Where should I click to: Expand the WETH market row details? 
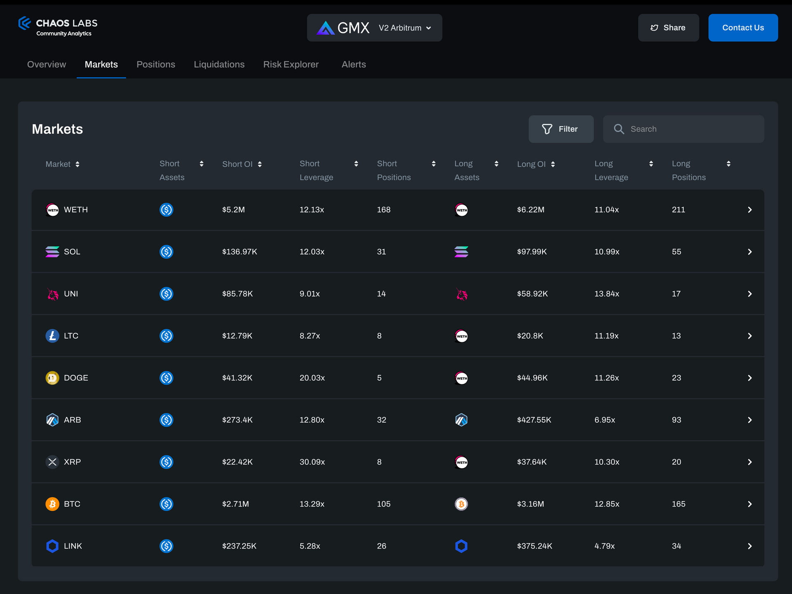point(750,210)
